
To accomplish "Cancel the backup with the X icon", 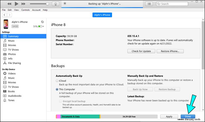I will (65, 4).
